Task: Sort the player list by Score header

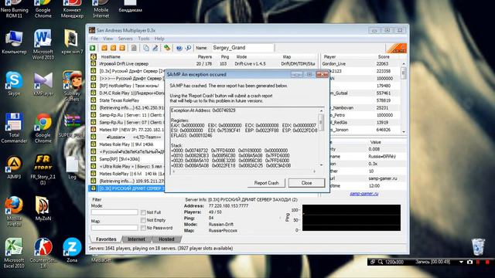Action: [x=384, y=56]
